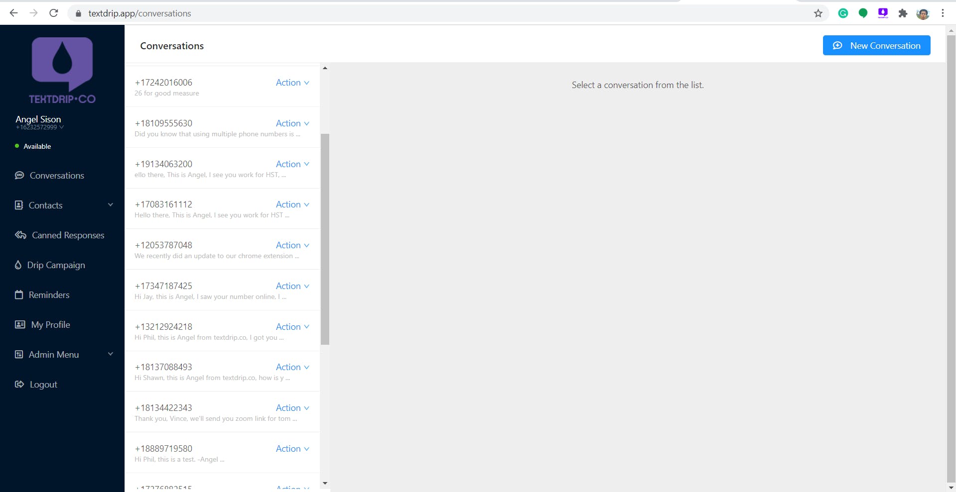Expand the Contacts submenu chevron

tap(111, 204)
